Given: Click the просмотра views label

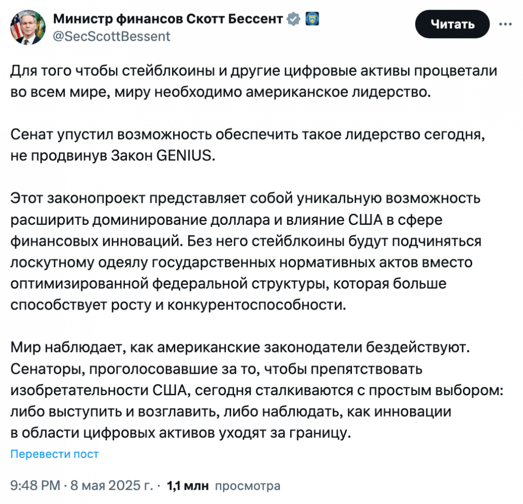Looking at the screenshot, I should tap(247, 486).
